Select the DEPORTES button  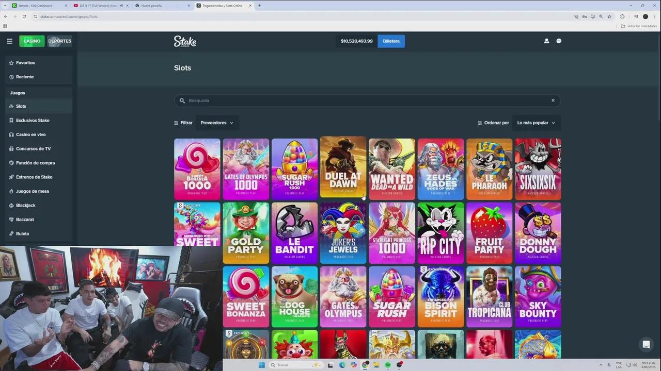point(60,41)
